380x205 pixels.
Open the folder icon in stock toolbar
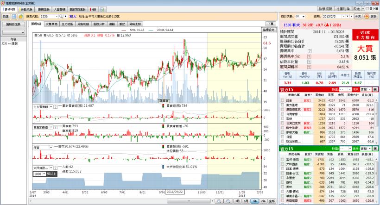20,16
